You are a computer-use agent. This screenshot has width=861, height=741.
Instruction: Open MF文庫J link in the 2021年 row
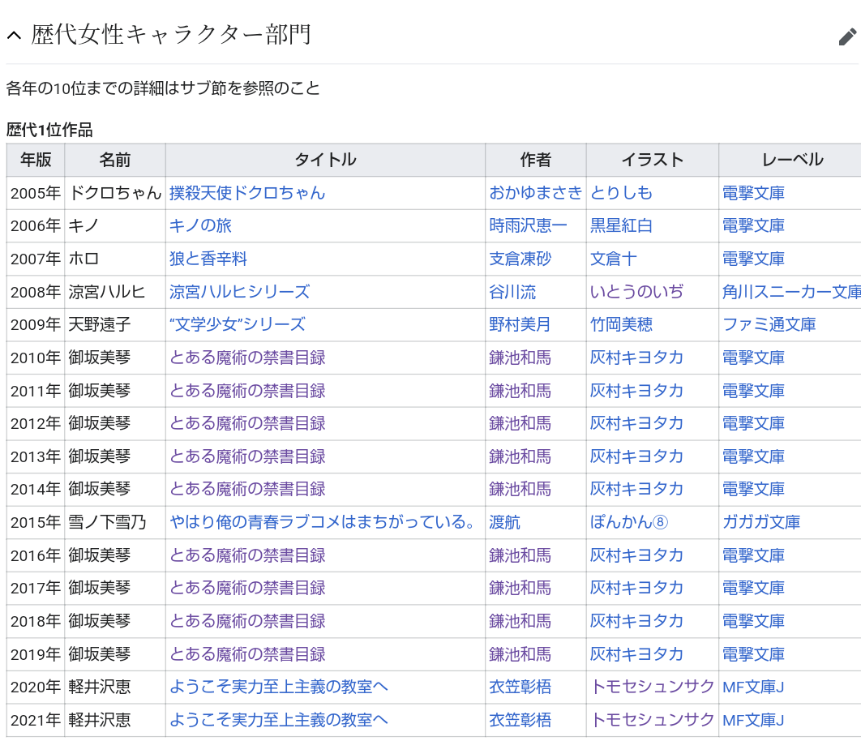click(x=753, y=720)
